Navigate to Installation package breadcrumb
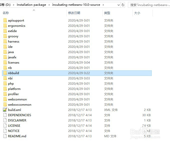Image resolution: width=170 pixels, height=143 pixels. 32,5
